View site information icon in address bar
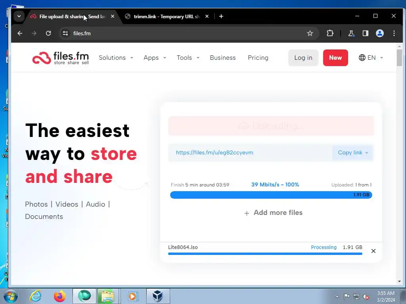The height and width of the screenshot is (304, 406). (x=65, y=33)
